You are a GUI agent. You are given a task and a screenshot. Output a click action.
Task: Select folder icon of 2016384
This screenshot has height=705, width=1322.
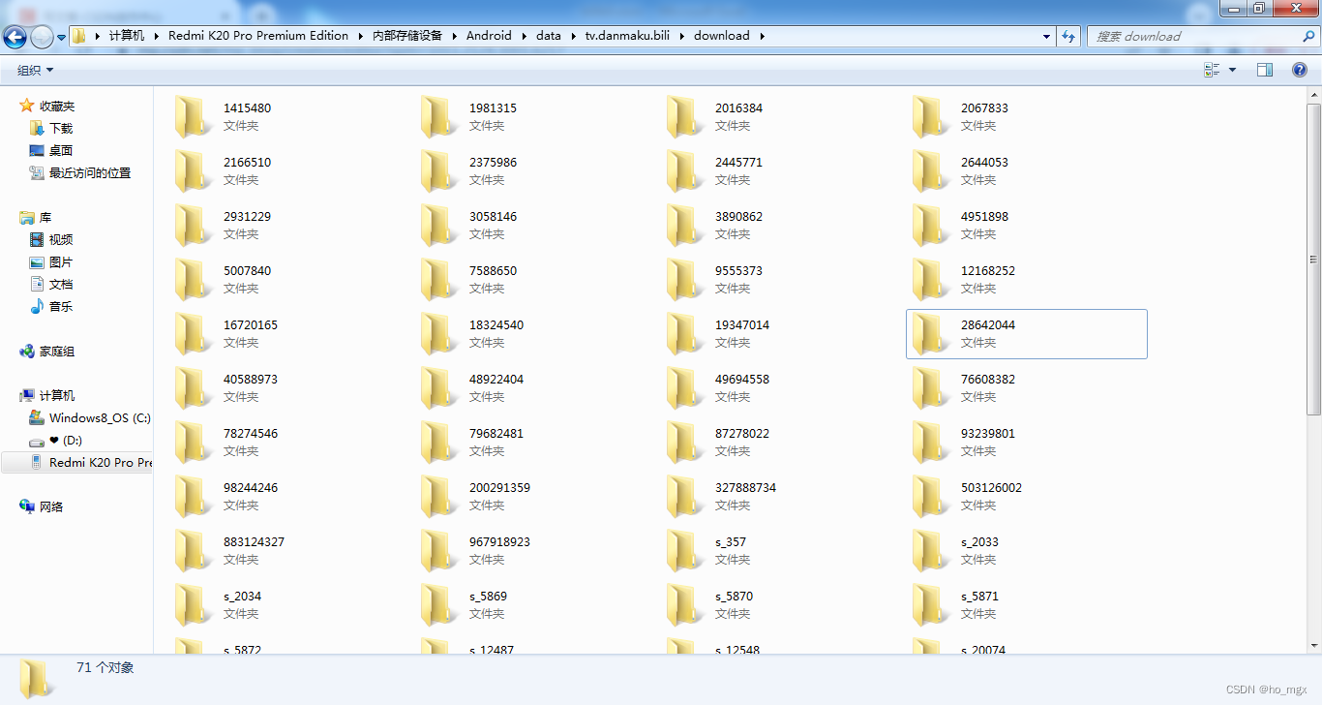tap(685, 117)
